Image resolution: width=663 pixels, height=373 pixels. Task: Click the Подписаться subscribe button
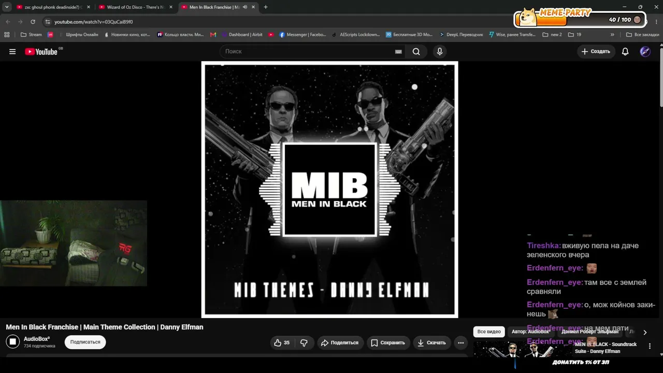(85, 342)
